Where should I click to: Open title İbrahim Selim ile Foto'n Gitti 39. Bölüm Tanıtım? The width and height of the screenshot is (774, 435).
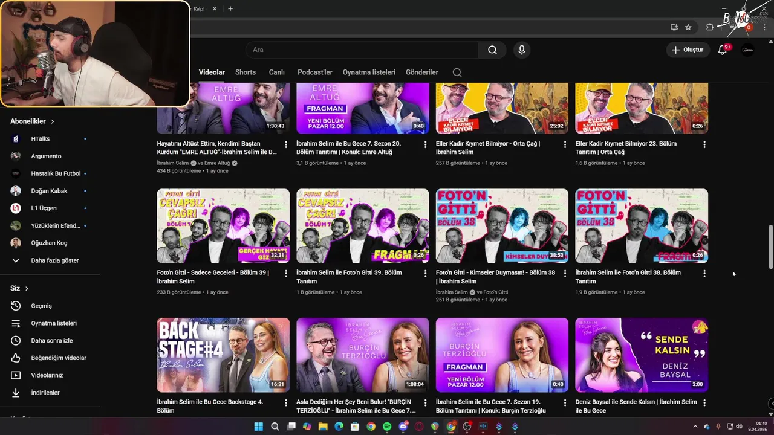pos(349,277)
